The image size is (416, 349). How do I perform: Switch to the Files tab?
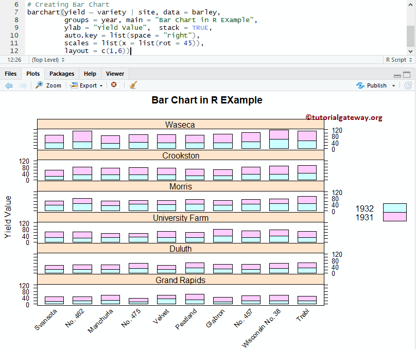[10, 74]
